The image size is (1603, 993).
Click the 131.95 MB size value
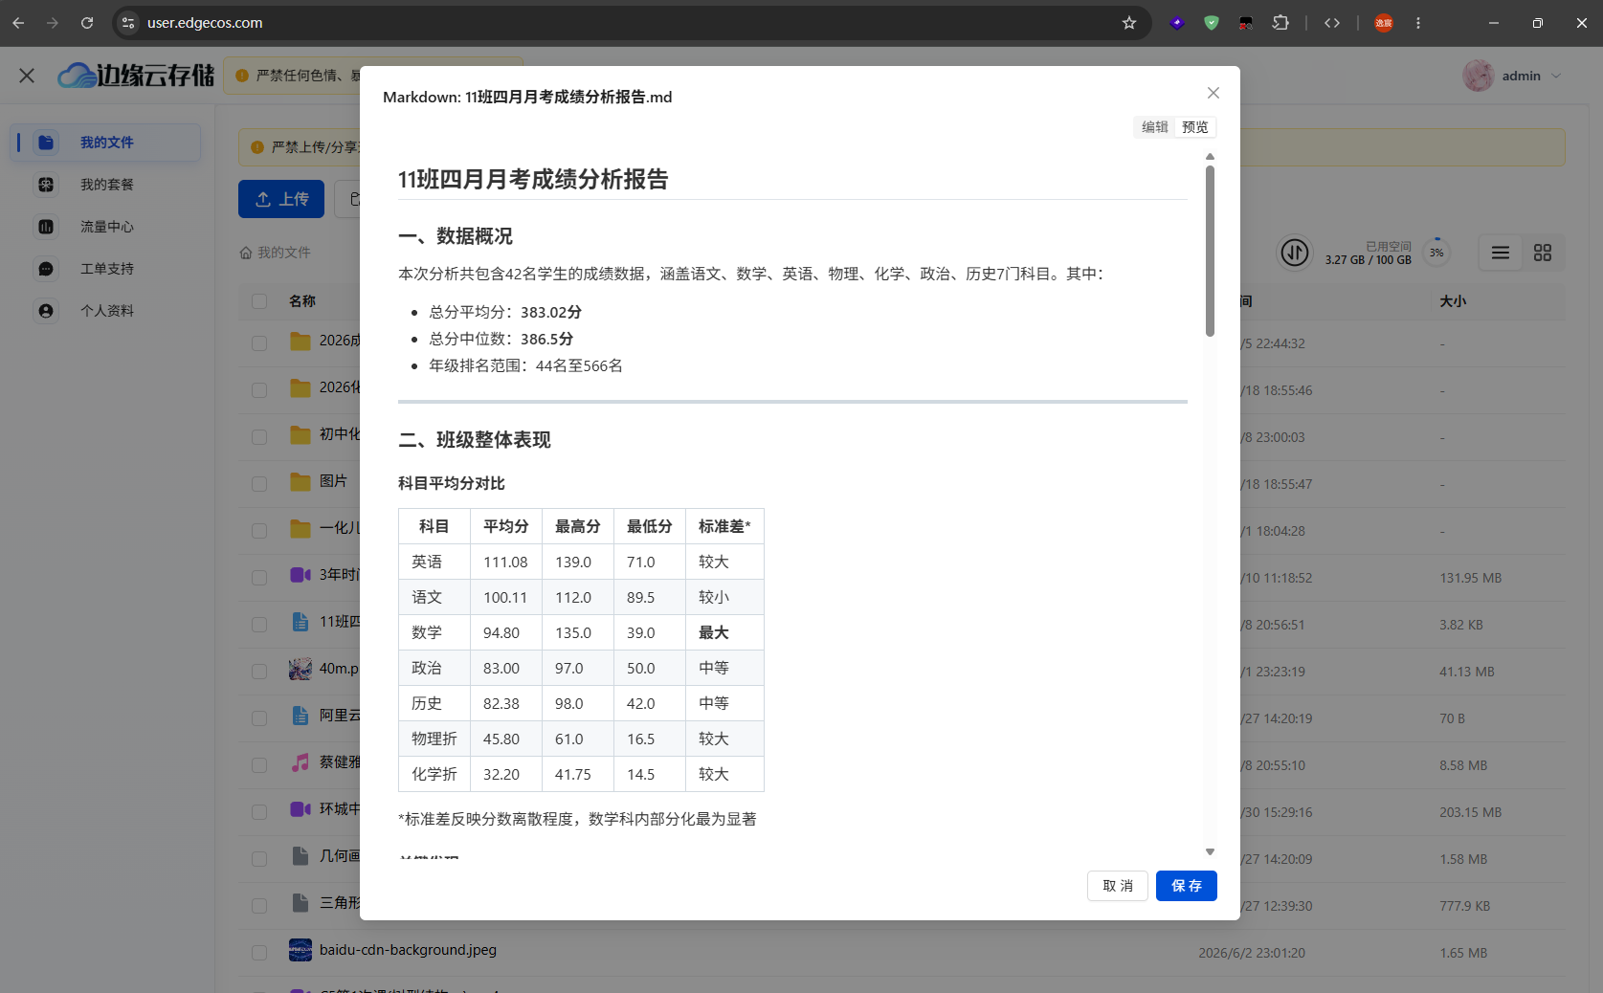pyautogui.click(x=1470, y=578)
